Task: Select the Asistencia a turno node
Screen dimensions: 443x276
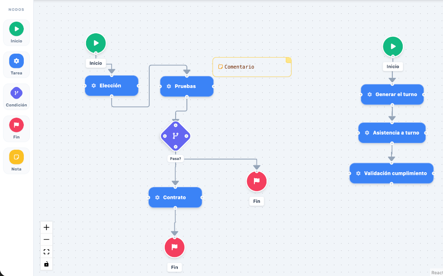Action: (x=392, y=132)
